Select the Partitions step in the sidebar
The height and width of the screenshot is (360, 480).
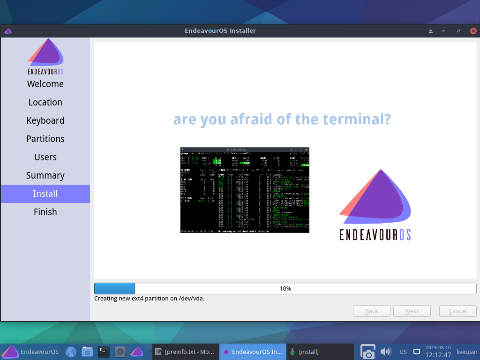(45, 139)
